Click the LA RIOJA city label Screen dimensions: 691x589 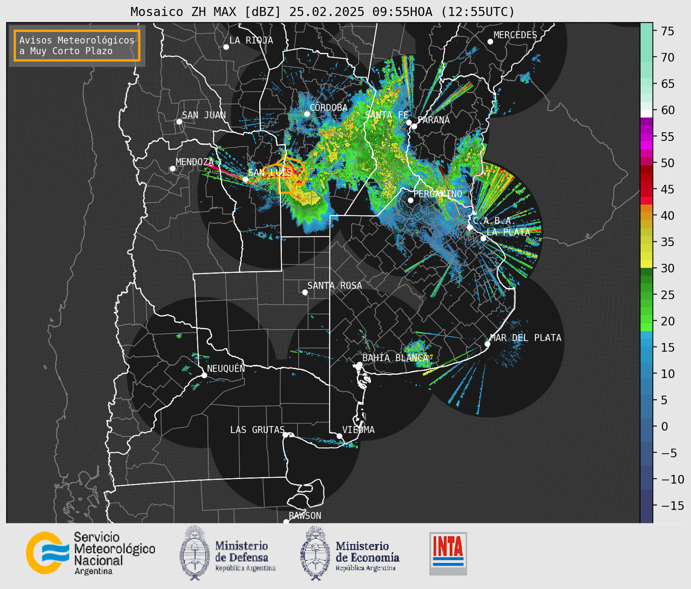251,40
